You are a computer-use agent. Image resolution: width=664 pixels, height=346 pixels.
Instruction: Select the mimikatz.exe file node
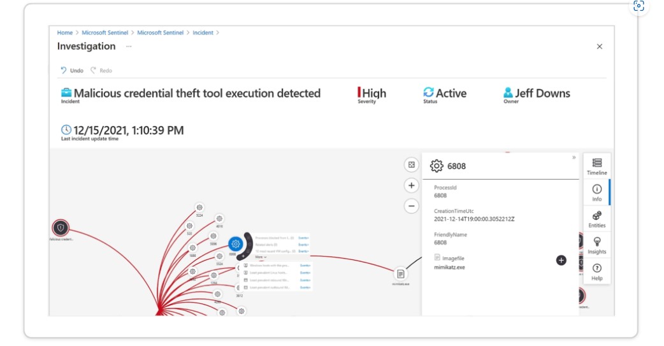(401, 274)
